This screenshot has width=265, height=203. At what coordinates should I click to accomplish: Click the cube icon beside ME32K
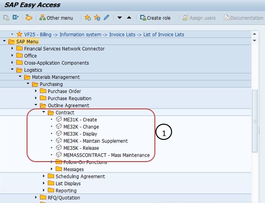[x=59, y=126]
